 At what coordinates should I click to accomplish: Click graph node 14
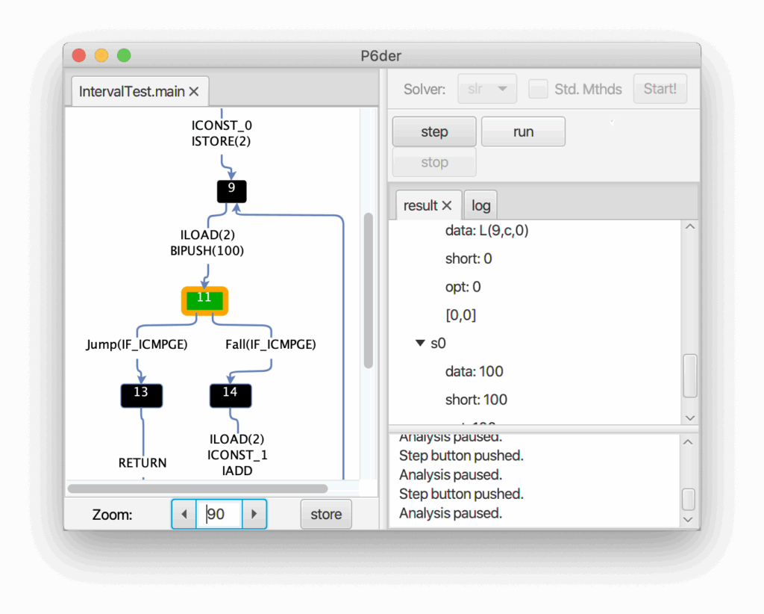[230, 394]
